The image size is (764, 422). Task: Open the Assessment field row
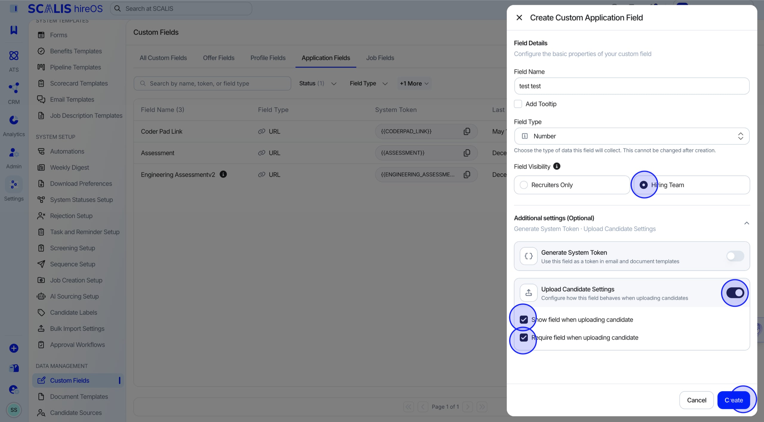pos(320,153)
